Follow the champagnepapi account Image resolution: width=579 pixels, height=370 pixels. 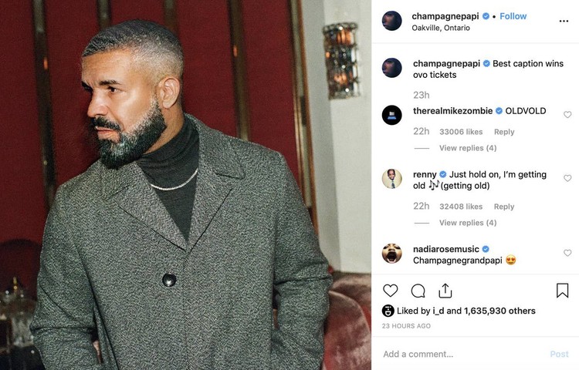513,16
